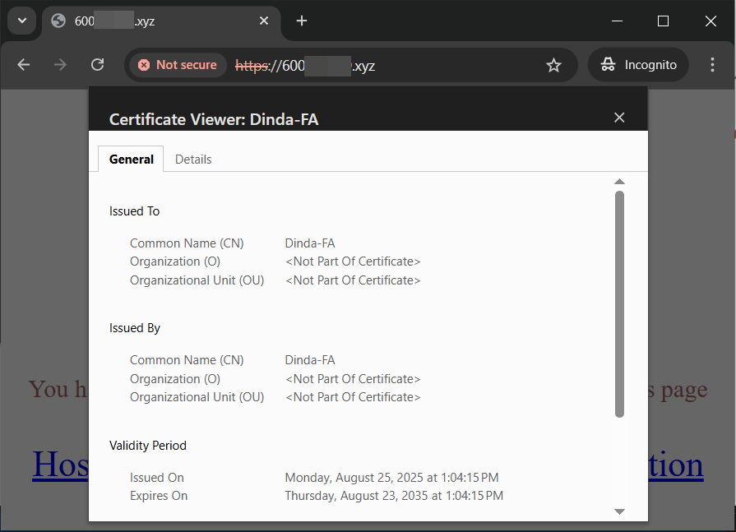Click the Issued To Organization value
The width and height of the screenshot is (736, 532).
tap(353, 261)
